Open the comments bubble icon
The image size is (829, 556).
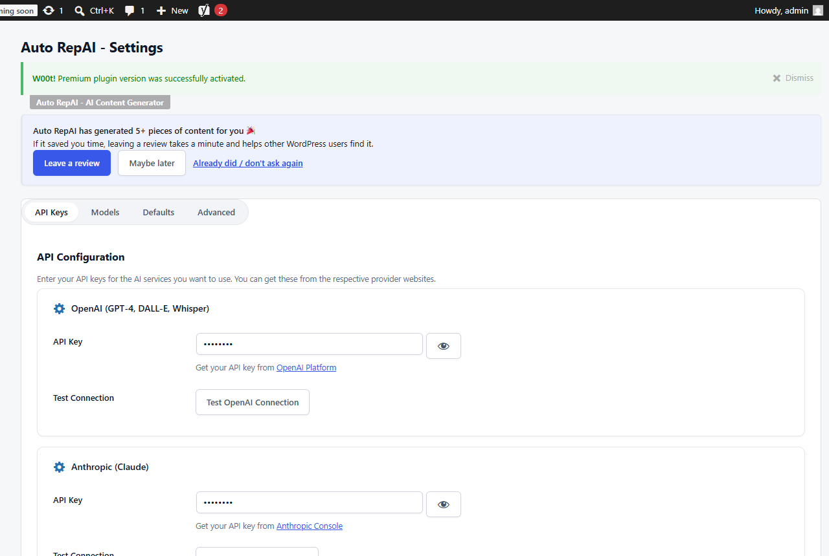coord(130,10)
